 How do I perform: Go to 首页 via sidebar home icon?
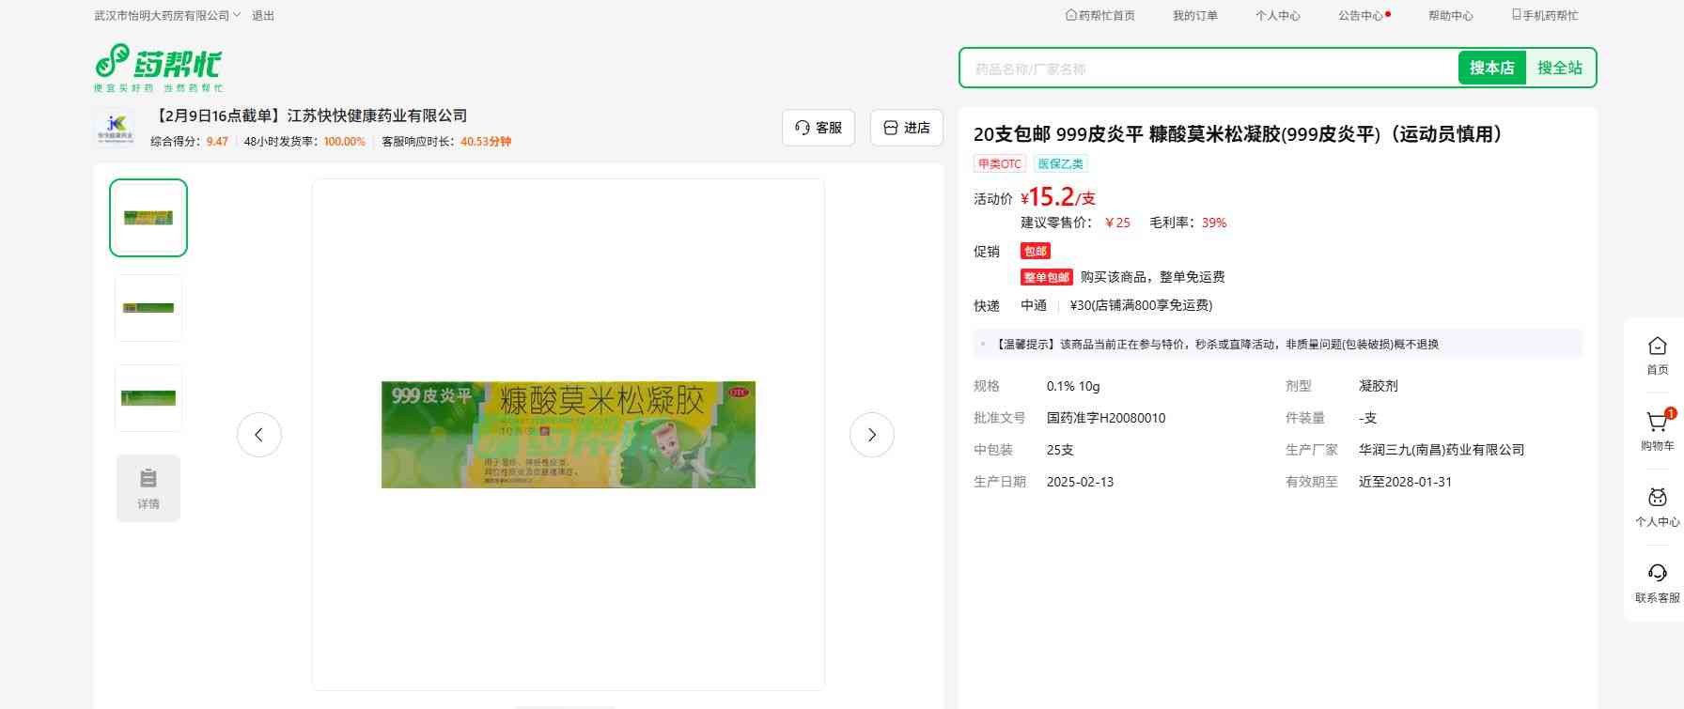pos(1657,355)
